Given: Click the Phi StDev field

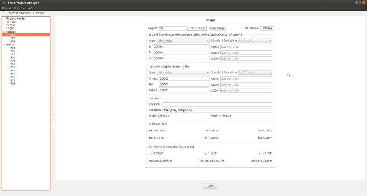Looking at the screenshot, I should coord(246,85).
